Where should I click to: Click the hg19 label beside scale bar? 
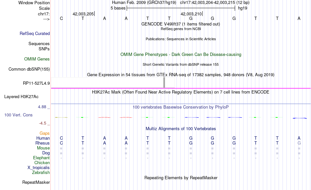pos(243,8)
